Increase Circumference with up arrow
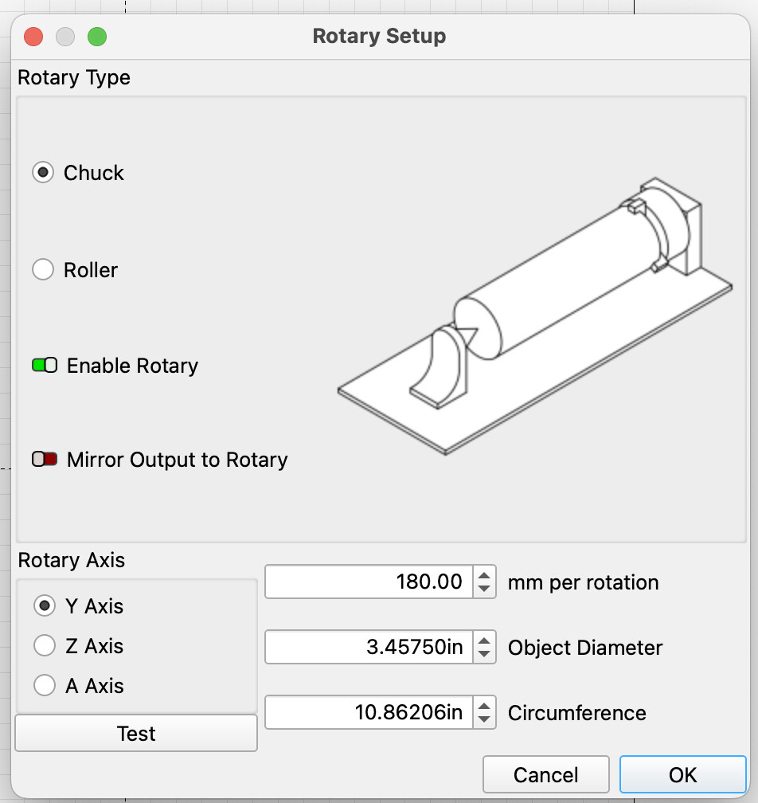 tap(484, 706)
